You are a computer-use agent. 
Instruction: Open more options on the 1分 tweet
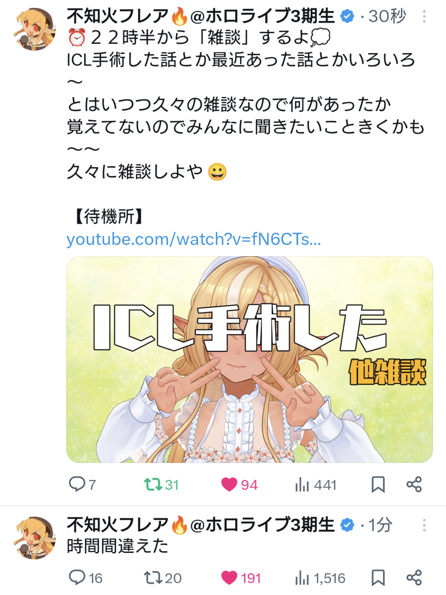(425, 525)
